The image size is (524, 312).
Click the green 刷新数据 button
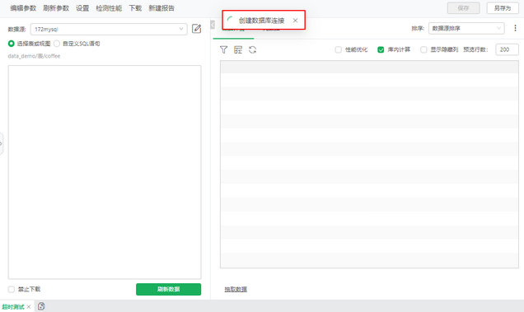pyautogui.click(x=168, y=289)
